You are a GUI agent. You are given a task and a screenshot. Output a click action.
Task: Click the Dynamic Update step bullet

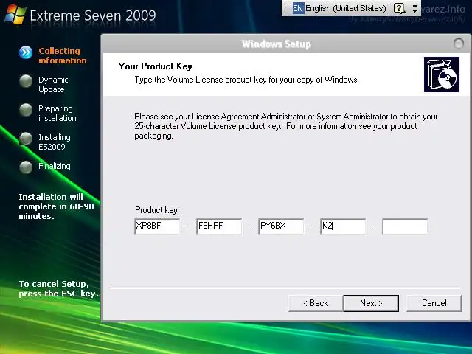click(x=26, y=81)
